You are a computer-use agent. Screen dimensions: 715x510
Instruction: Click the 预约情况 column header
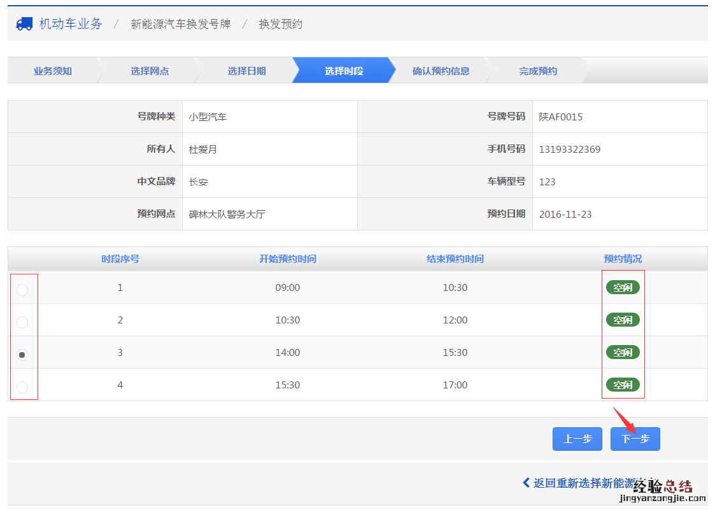point(623,259)
